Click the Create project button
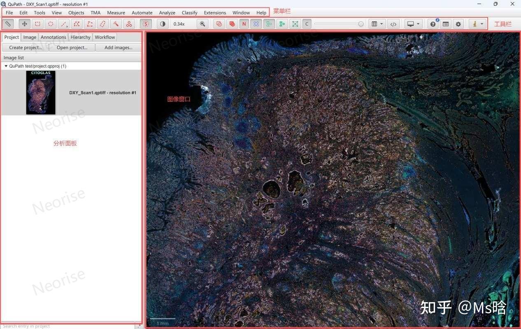 coord(25,47)
